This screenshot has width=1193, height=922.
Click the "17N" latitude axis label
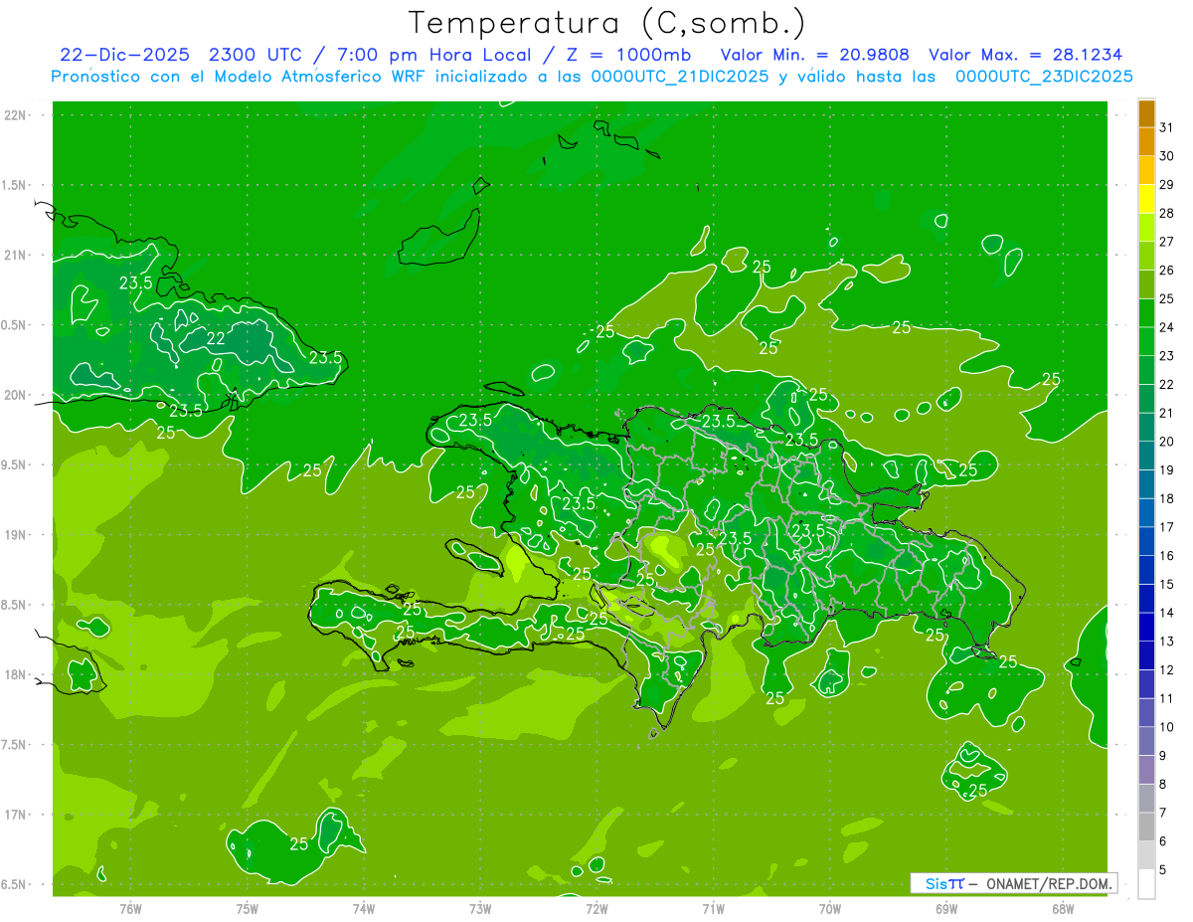click(x=14, y=815)
